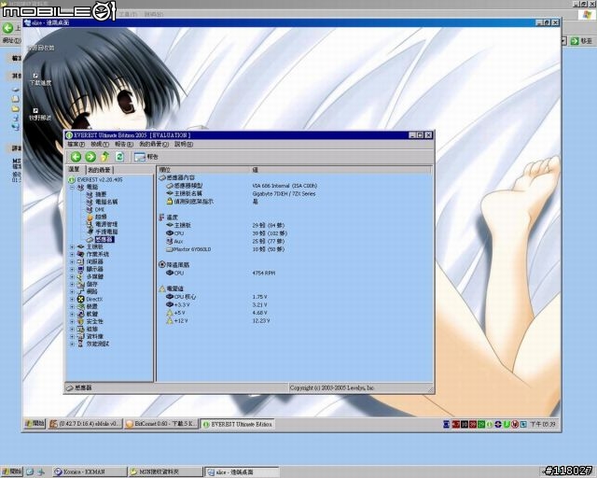
Task: Click the Database (資料庫) tree icon
Action: pyautogui.click(x=80, y=337)
